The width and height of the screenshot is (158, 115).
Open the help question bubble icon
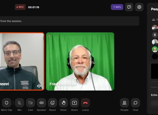coord(129,7)
